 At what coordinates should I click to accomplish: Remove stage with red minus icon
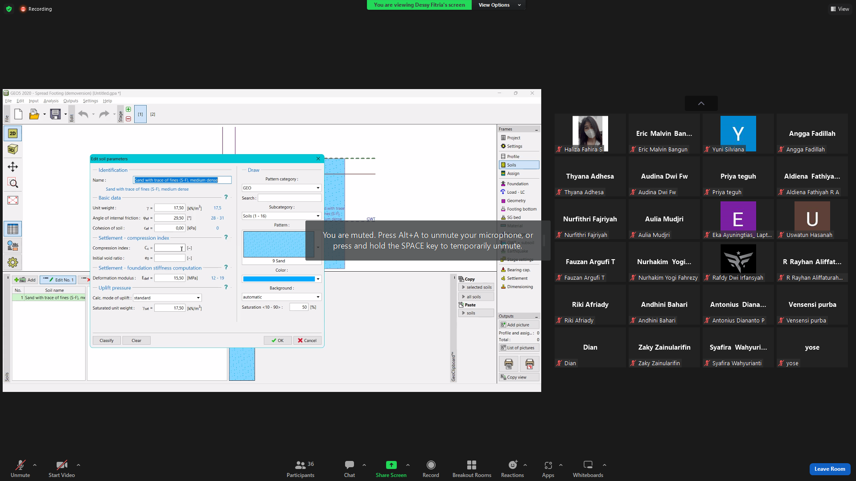[x=128, y=119]
